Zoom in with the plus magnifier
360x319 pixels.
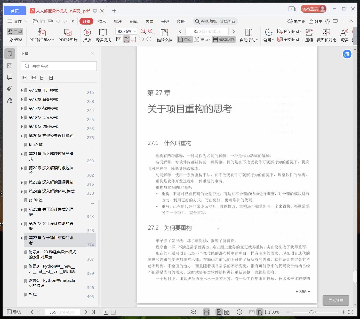tap(151, 31)
